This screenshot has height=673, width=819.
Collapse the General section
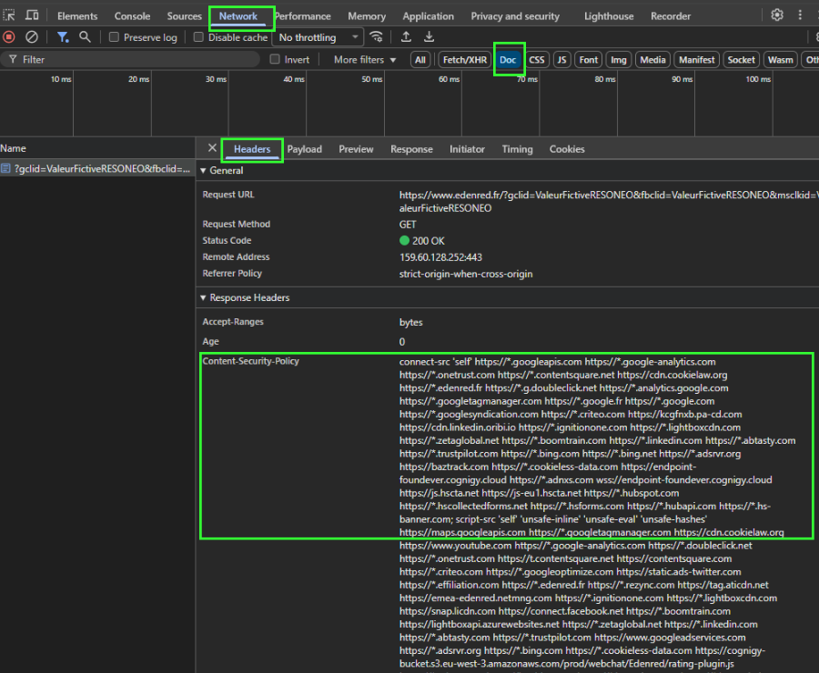coord(204,171)
